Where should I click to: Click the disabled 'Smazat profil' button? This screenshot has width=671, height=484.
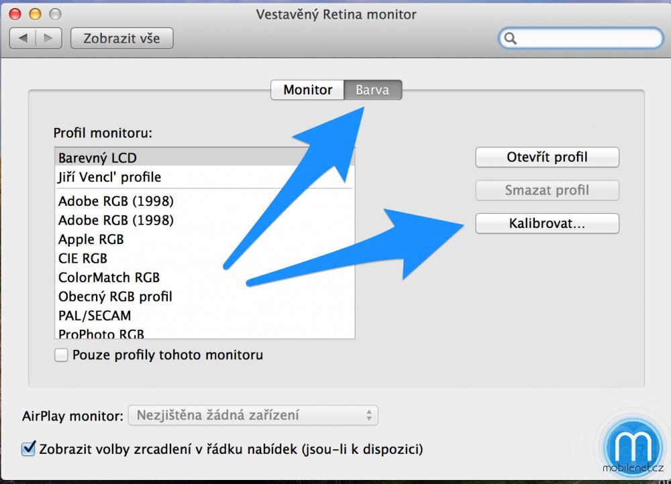(x=547, y=190)
